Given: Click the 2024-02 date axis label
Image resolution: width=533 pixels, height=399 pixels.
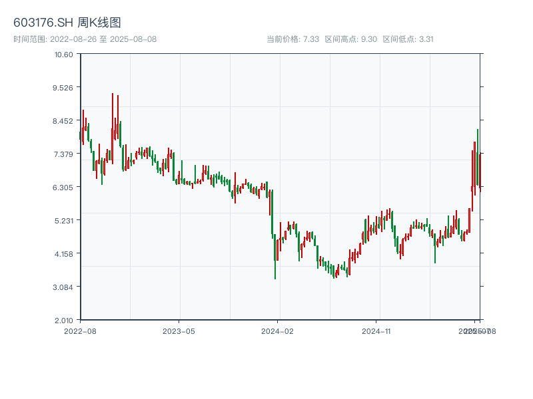Looking at the screenshot, I should coord(278,331).
